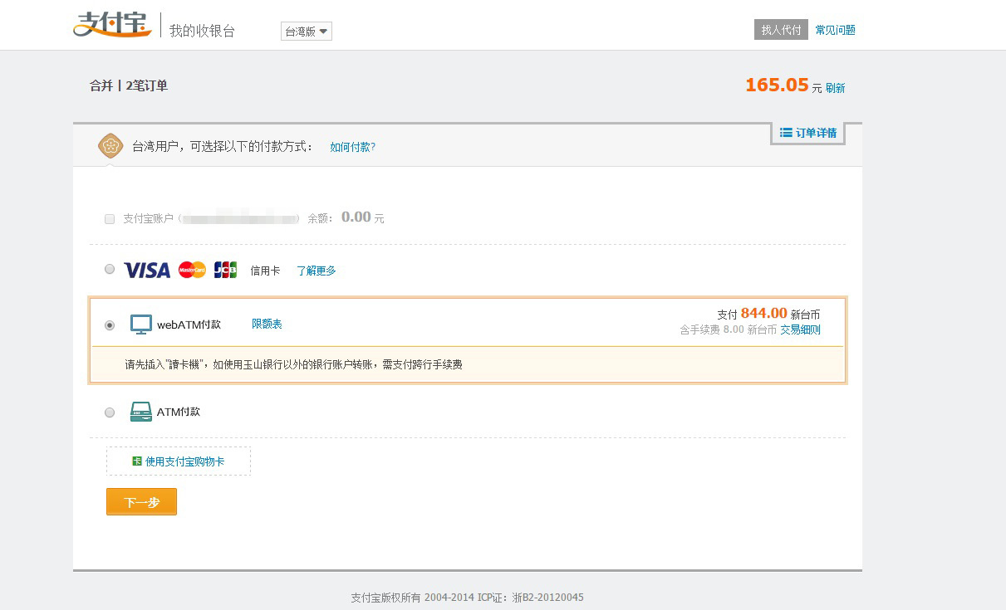Click the 我的收银台 header title
Image resolution: width=1006 pixels, height=610 pixels.
tap(202, 31)
